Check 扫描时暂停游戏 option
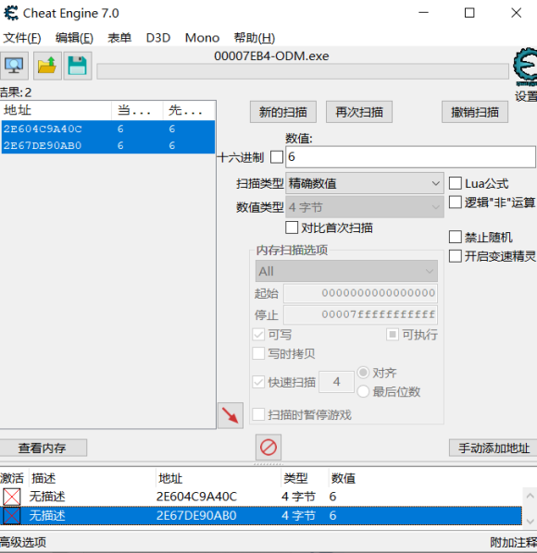 [x=258, y=414]
